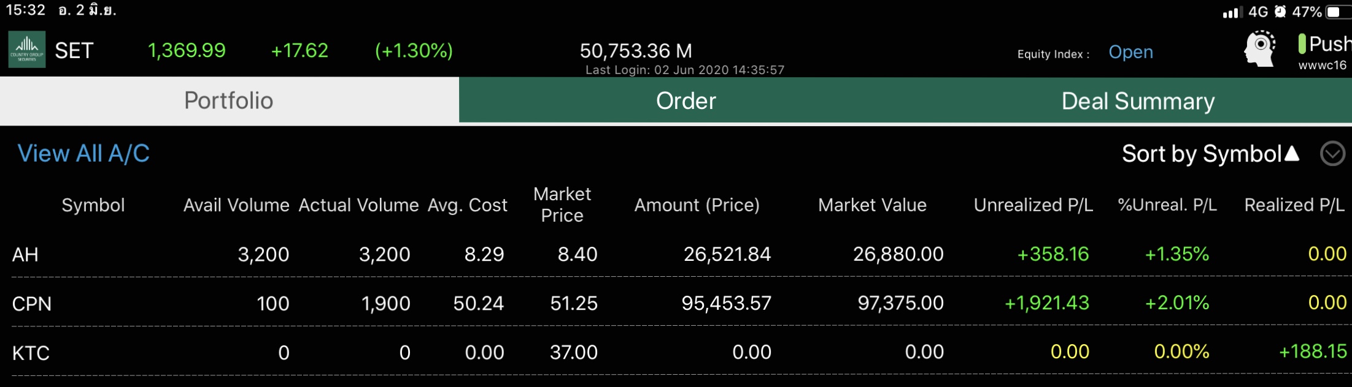The width and height of the screenshot is (1352, 387).
Task: Tap the battery icon in status bar
Action: 1337,12
